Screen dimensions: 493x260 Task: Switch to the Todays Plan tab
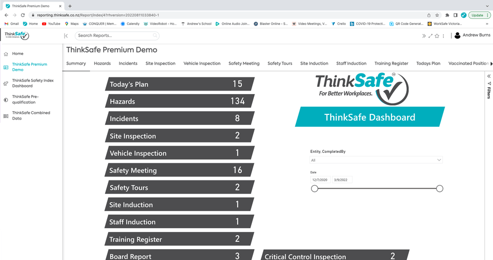428,63
